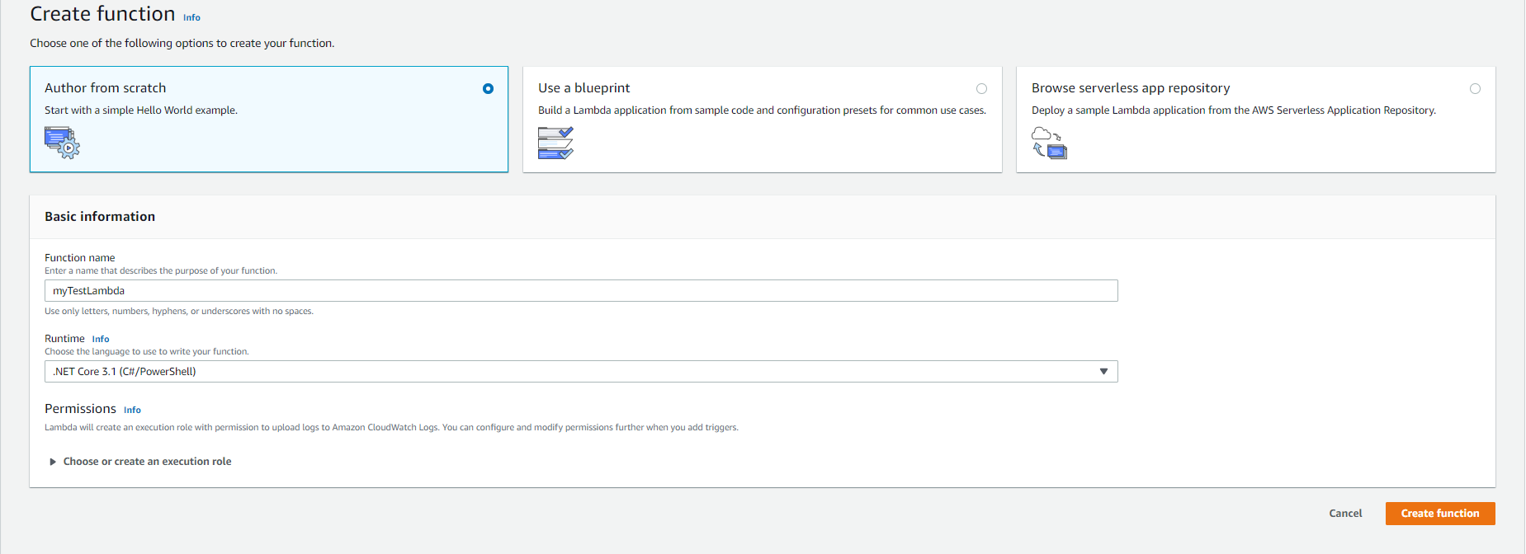The image size is (1526, 554).
Task: Expand Choose or create an execution role
Action: pyautogui.click(x=140, y=462)
